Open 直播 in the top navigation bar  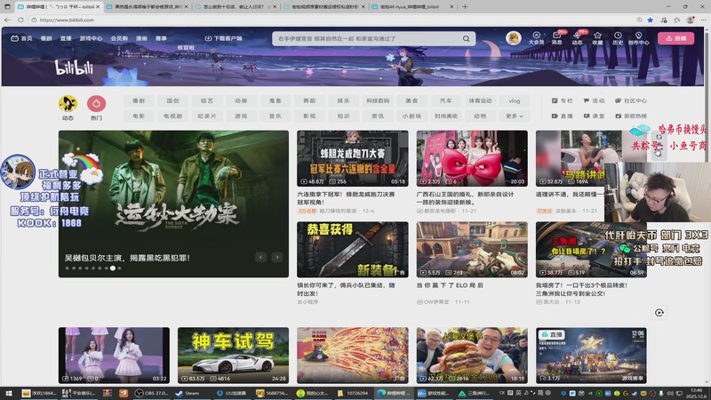coord(66,38)
